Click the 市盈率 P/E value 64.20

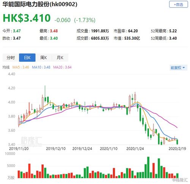[x=133, y=31]
